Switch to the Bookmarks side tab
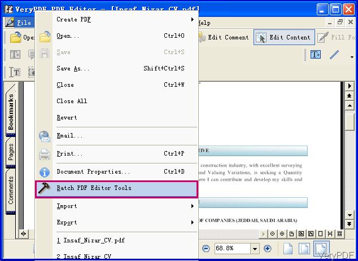The height and width of the screenshot is (261, 358). 11,110
